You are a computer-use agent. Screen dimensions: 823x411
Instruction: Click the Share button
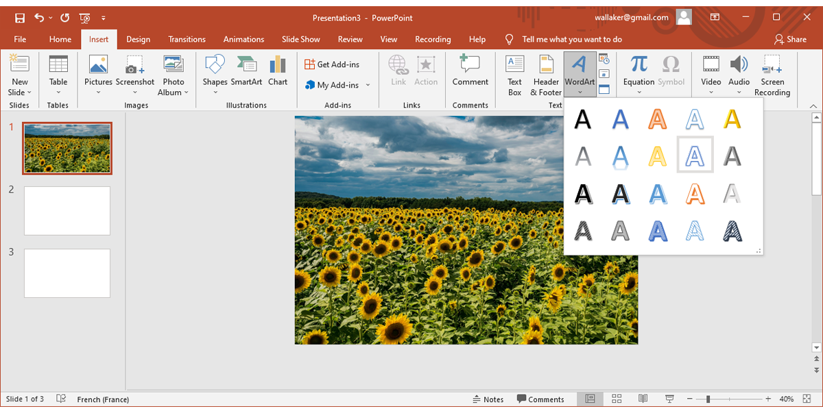tap(790, 39)
